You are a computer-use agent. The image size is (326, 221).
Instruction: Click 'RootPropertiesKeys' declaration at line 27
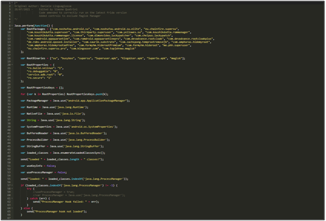point(40,87)
